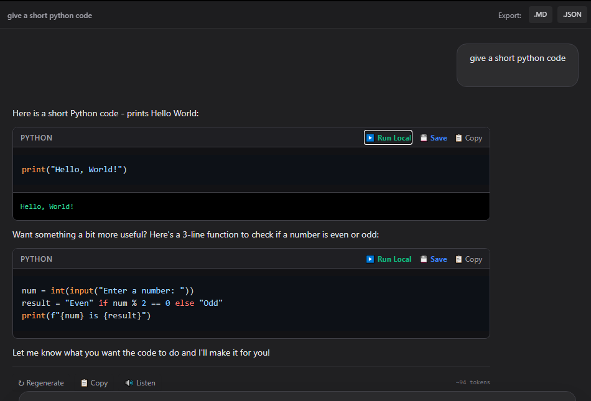Save the even or odd code block

coord(434,259)
